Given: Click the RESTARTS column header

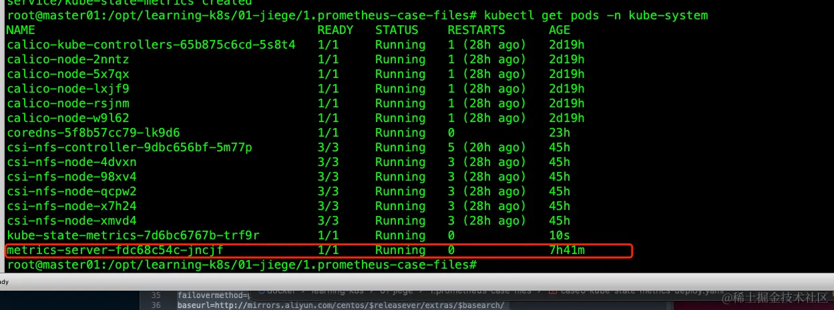Looking at the screenshot, I should [x=476, y=30].
